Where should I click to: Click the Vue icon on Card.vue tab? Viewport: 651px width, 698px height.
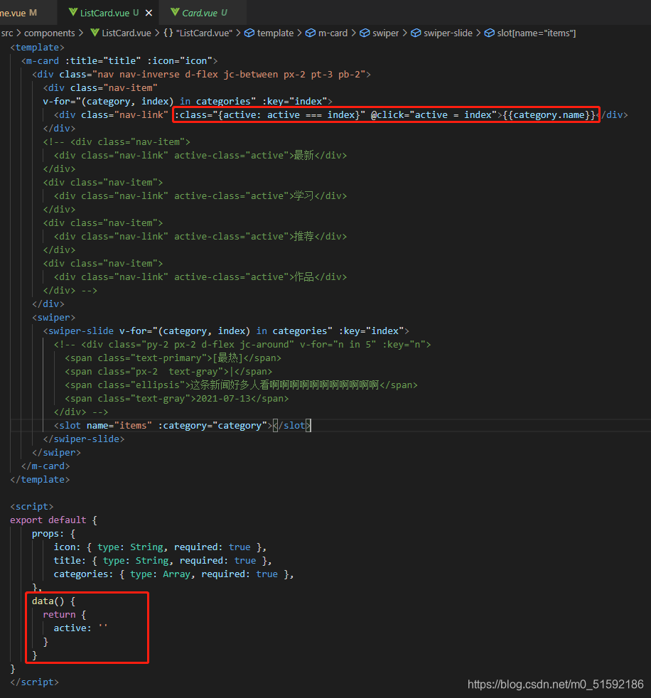coord(175,12)
